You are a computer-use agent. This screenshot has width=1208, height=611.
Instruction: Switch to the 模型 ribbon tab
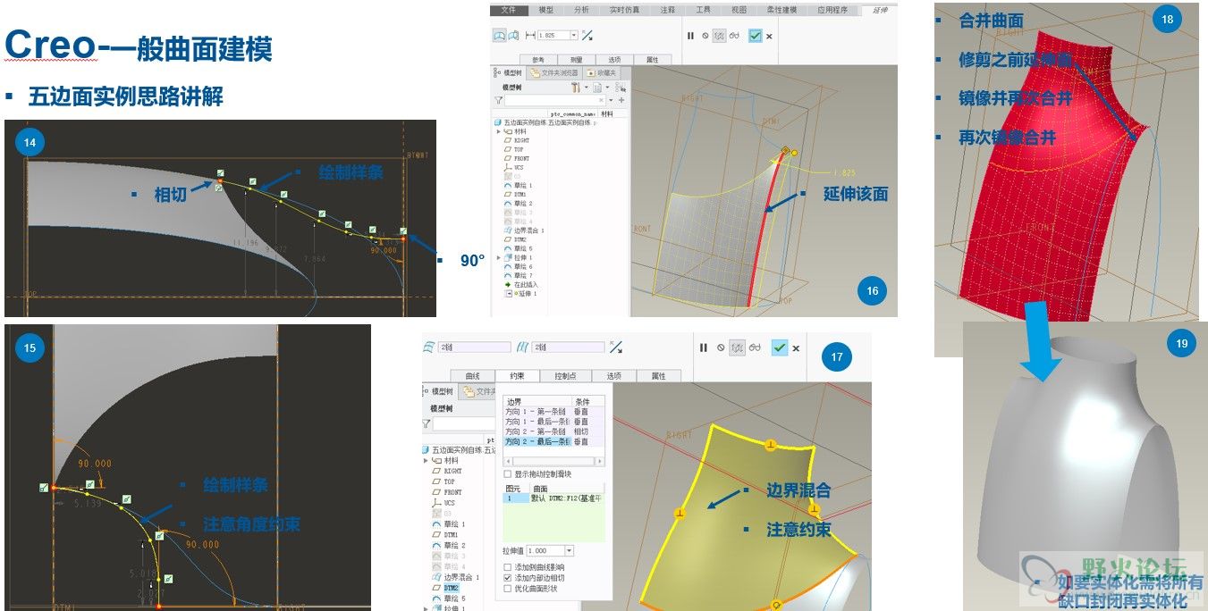(545, 10)
